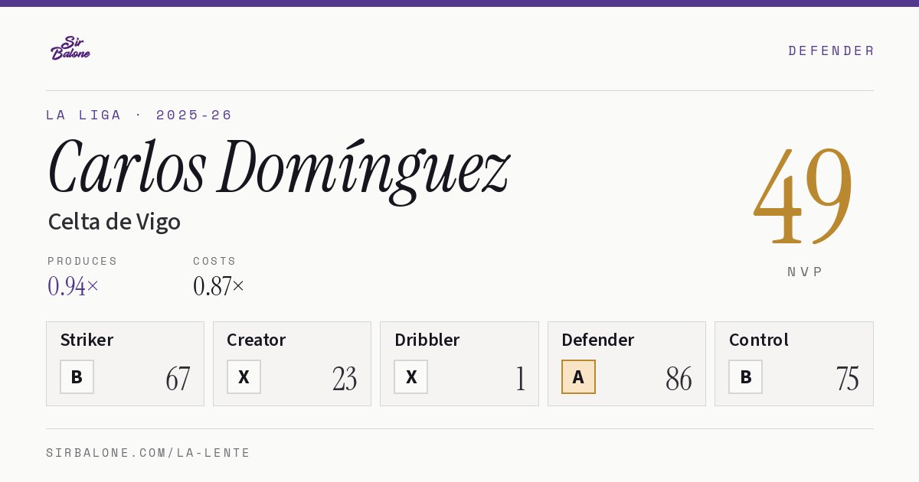919x482 pixels.
Task: Open the Creator stat card
Action: [292, 363]
